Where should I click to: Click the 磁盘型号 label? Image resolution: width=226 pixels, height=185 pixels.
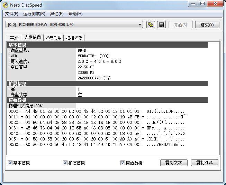click(20, 50)
